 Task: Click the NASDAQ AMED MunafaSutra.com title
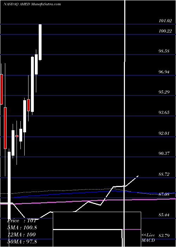[32, 4]
